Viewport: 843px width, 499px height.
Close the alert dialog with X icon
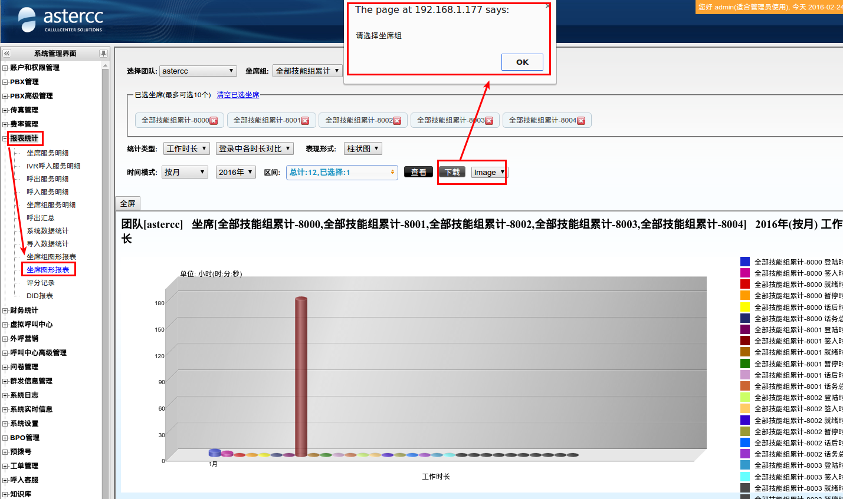click(547, 6)
